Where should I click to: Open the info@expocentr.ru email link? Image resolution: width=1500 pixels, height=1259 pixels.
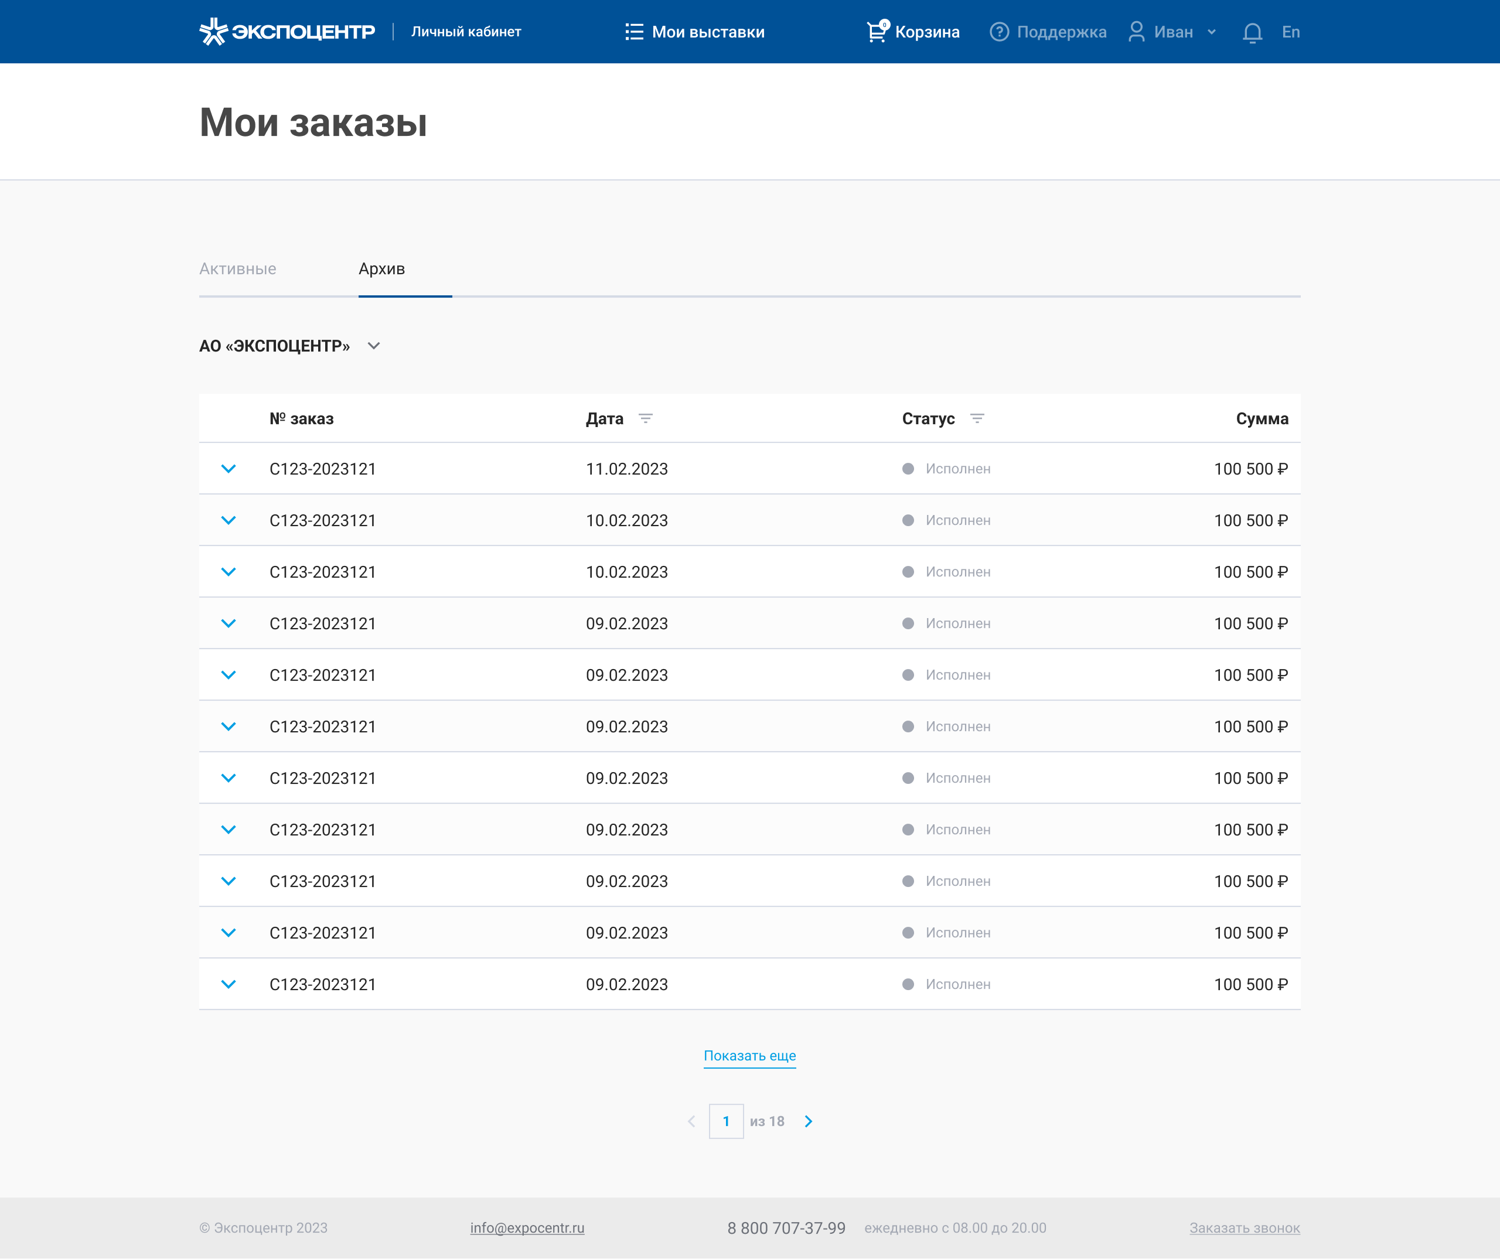pos(527,1227)
